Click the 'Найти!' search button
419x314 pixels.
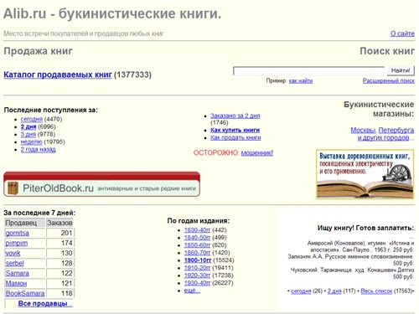[x=401, y=70]
